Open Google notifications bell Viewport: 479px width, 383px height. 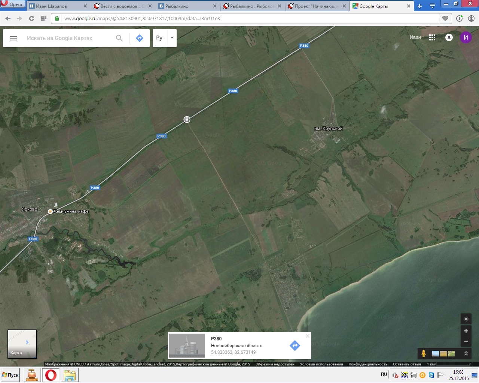[x=449, y=37]
